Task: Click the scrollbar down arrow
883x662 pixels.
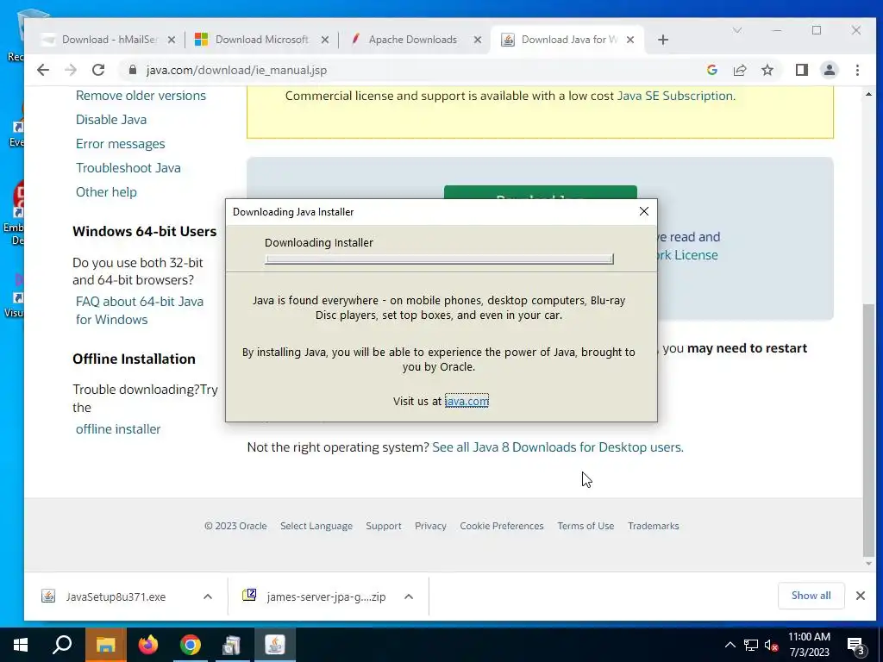Action: coord(869,564)
